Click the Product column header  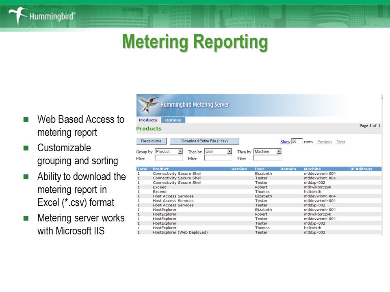160,169
